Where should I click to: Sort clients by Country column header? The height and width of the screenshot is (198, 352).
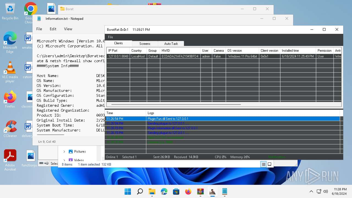click(x=138, y=51)
